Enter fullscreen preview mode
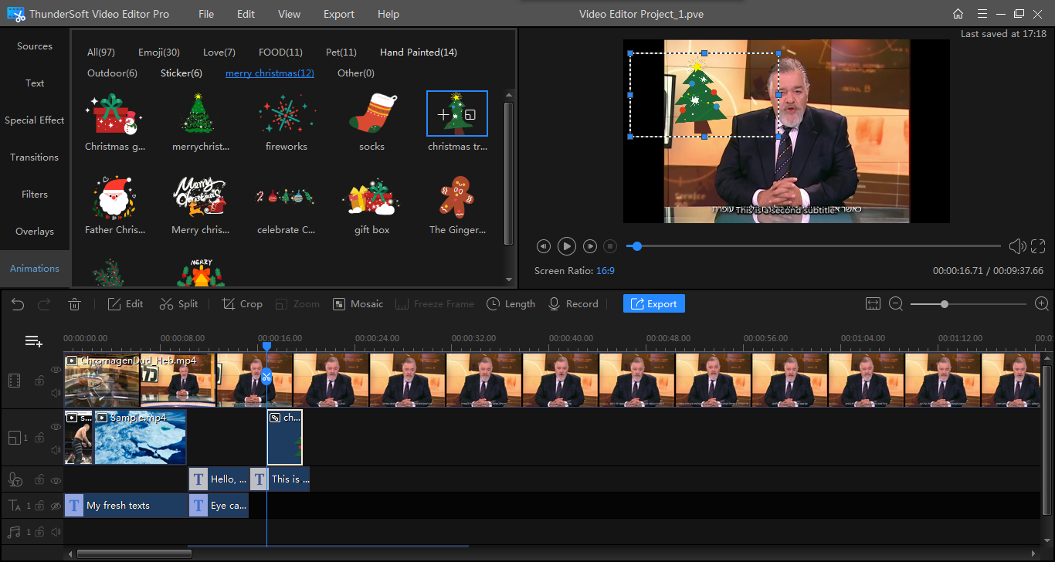The height and width of the screenshot is (562, 1055). click(1038, 246)
